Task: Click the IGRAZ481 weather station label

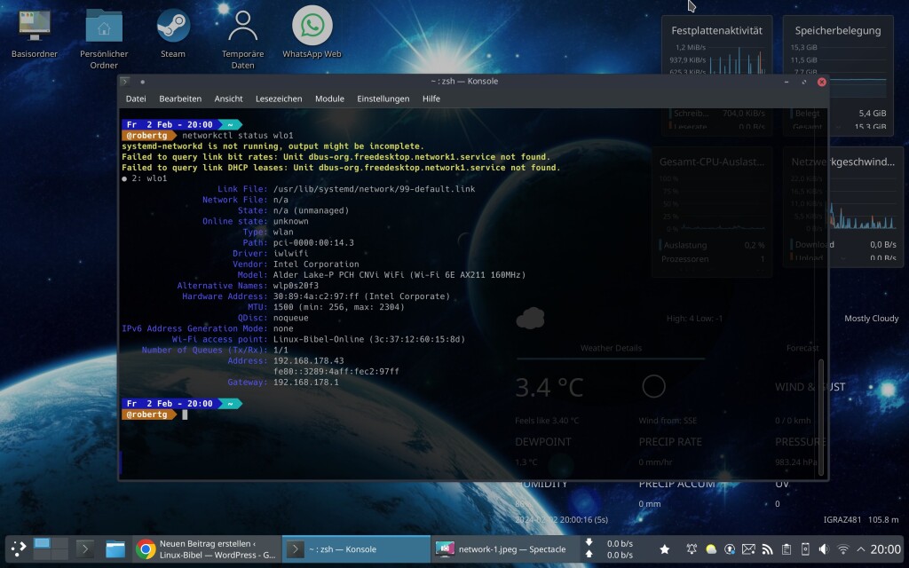Action: [x=842, y=519]
